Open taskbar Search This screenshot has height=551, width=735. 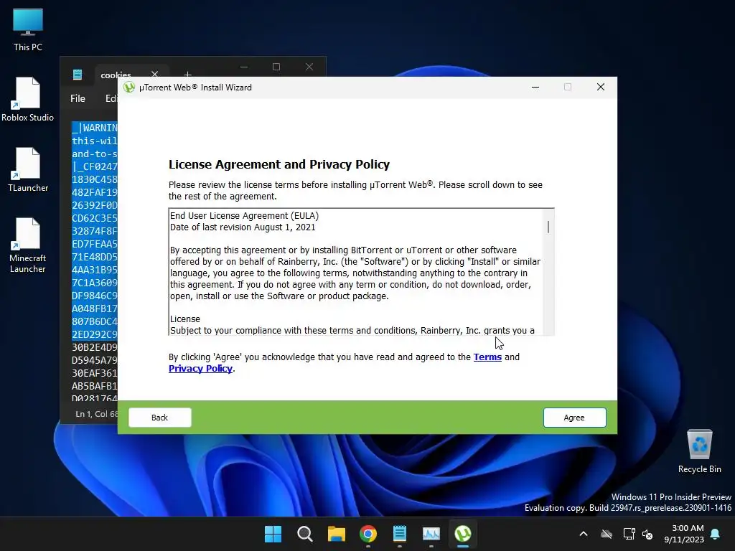click(304, 534)
